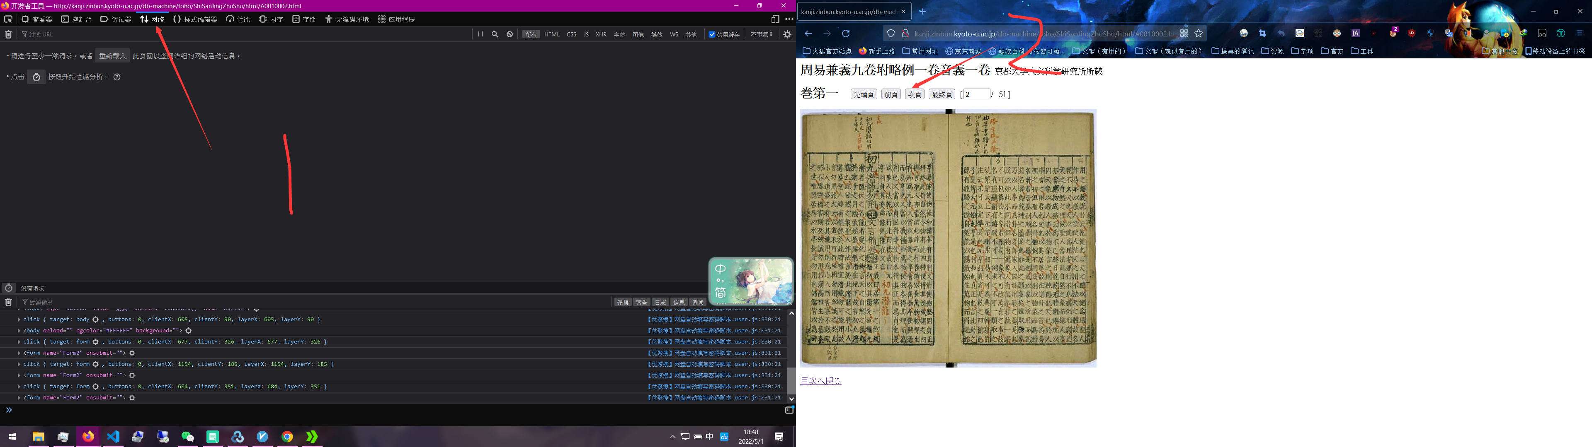This screenshot has width=1592, height=447.
Task: Expand the click clientX 605 log entry
Action: [19, 320]
